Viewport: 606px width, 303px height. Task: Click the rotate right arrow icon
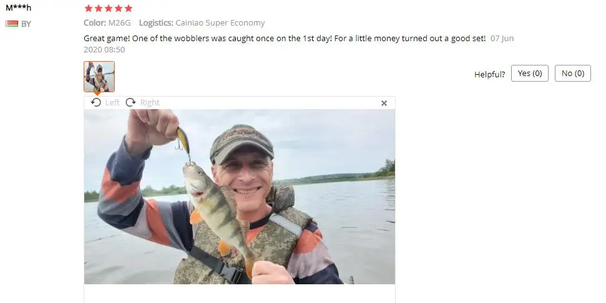[x=130, y=102]
